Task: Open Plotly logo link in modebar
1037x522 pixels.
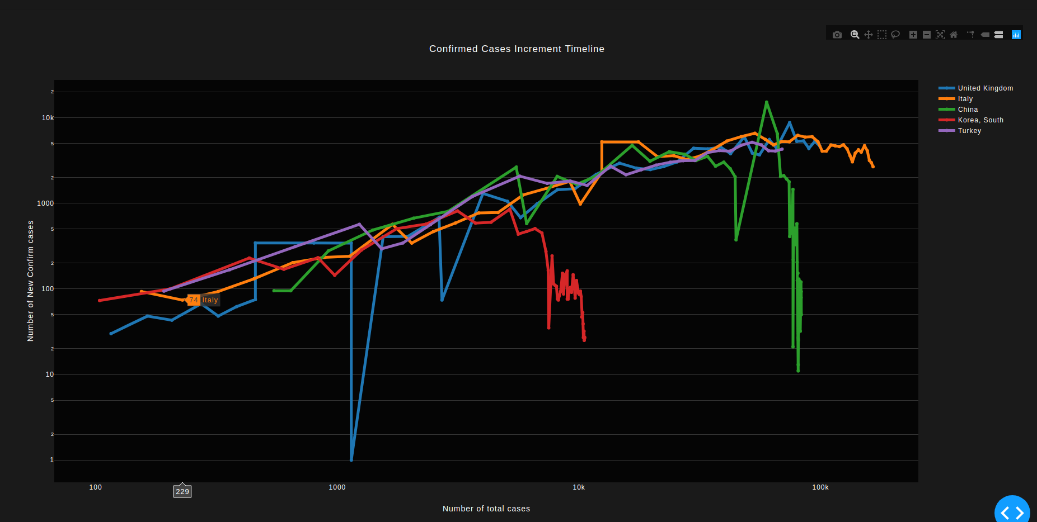Action: (1016, 35)
